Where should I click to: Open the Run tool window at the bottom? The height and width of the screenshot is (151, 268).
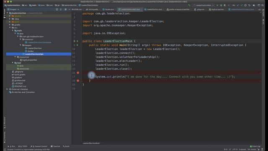click(11, 146)
